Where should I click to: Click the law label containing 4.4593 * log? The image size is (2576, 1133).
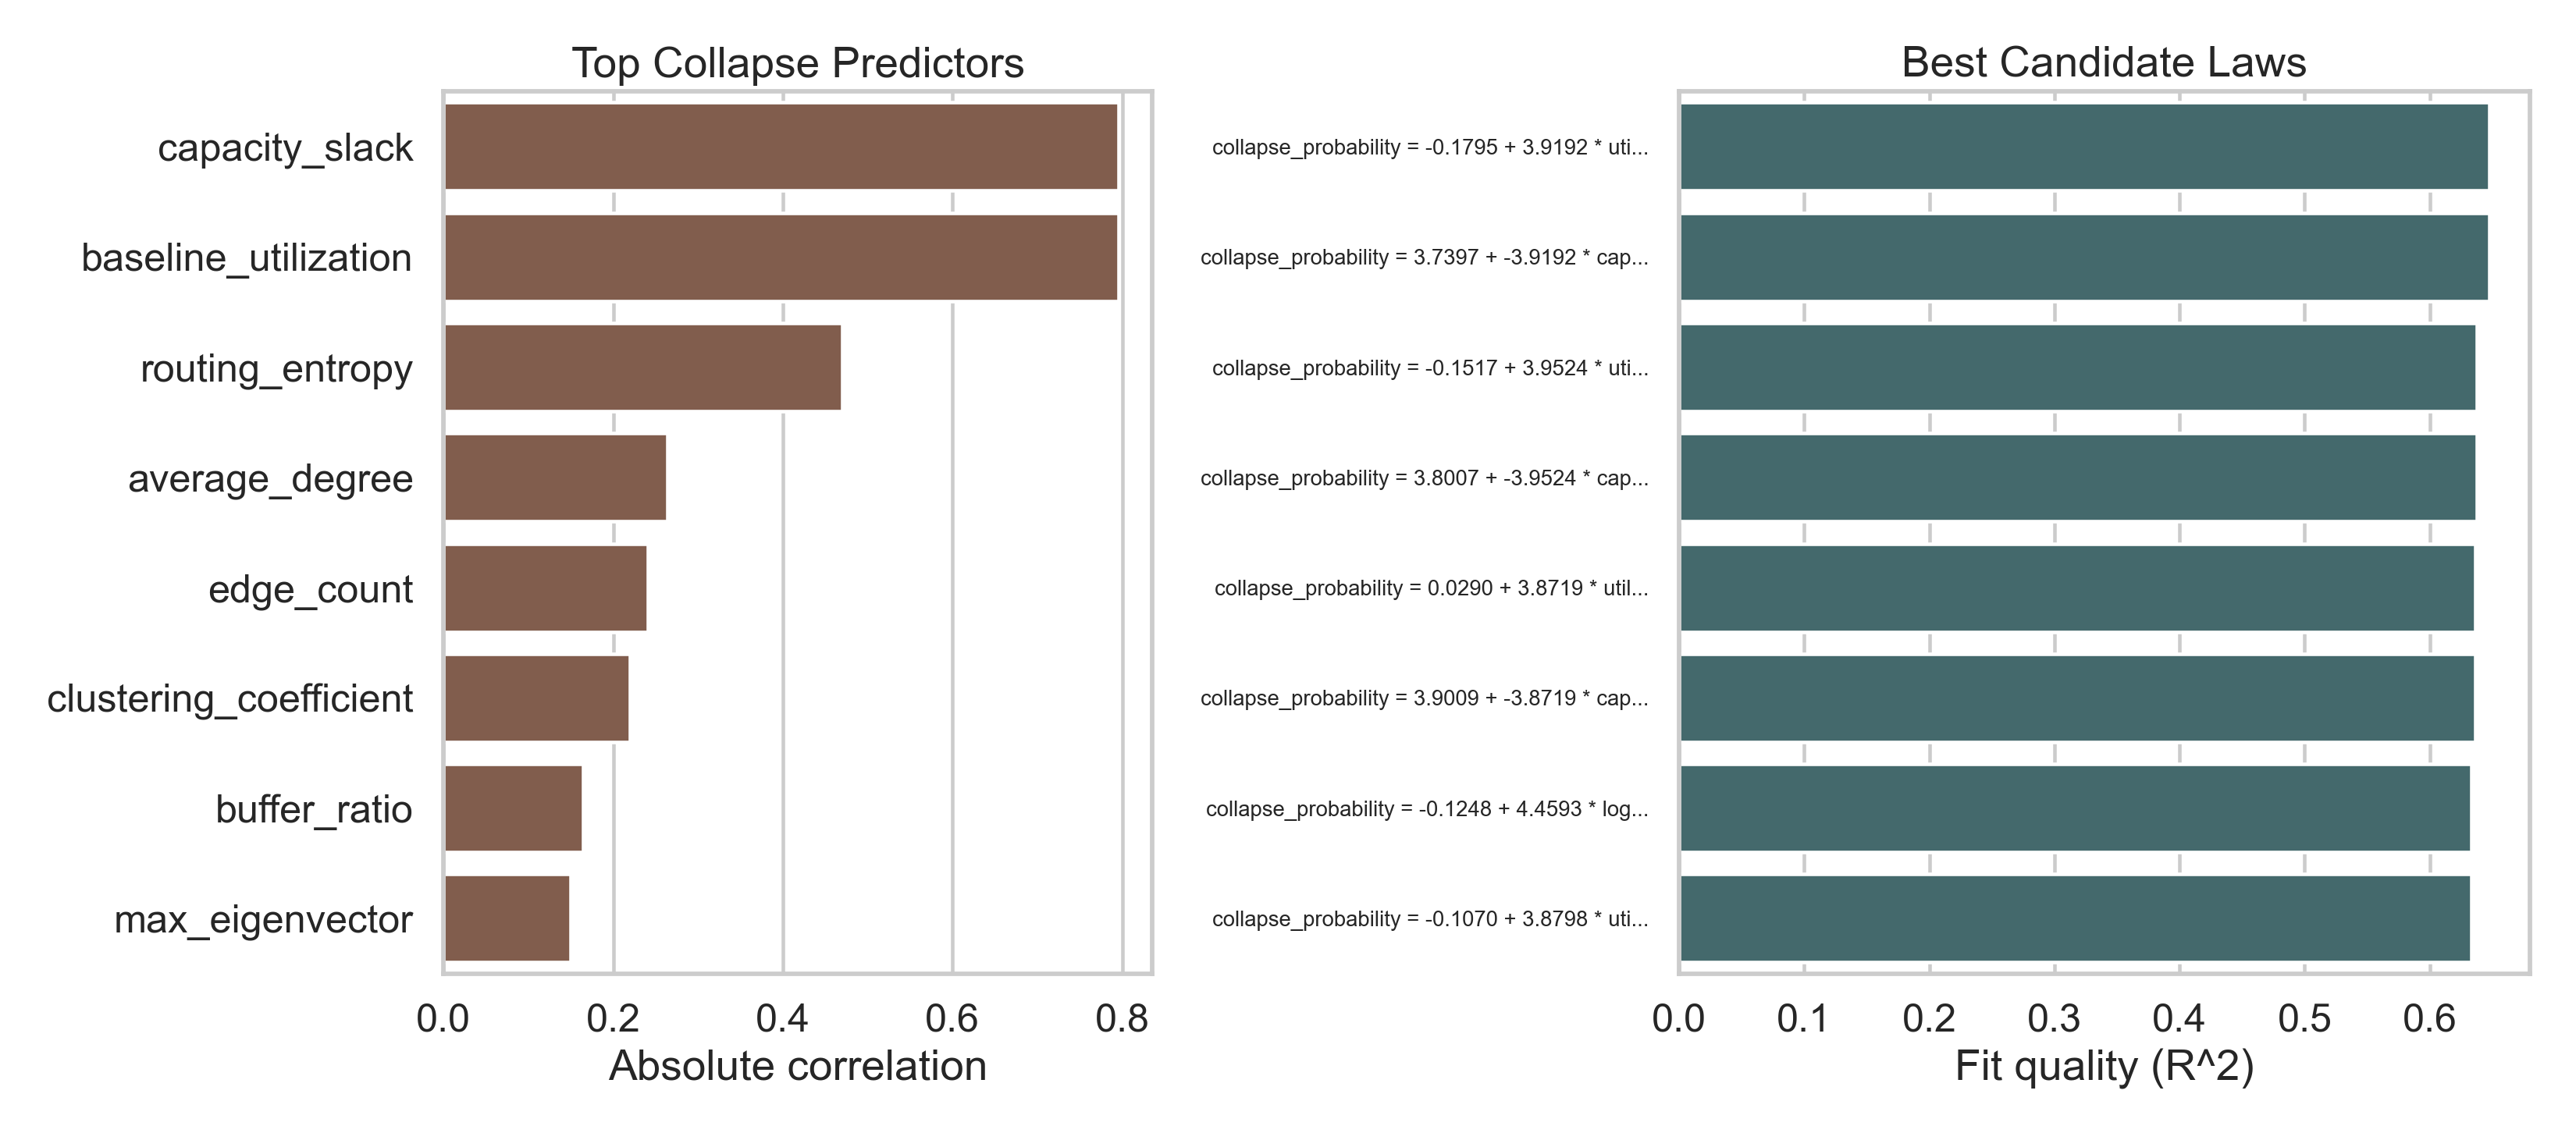pyautogui.click(x=1426, y=809)
